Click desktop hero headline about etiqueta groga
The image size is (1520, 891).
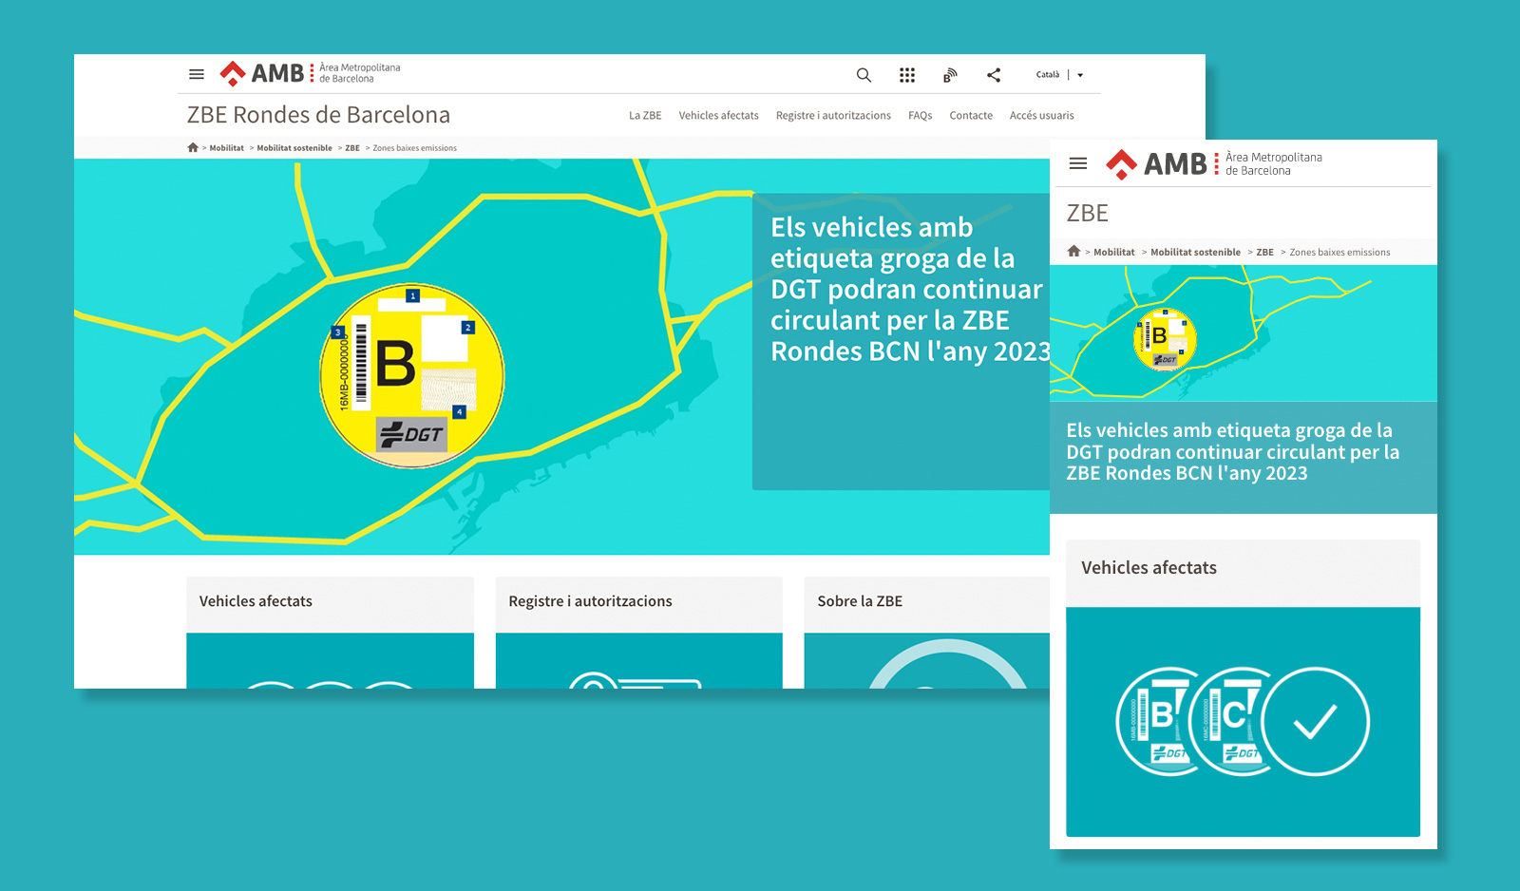pyautogui.click(x=910, y=289)
